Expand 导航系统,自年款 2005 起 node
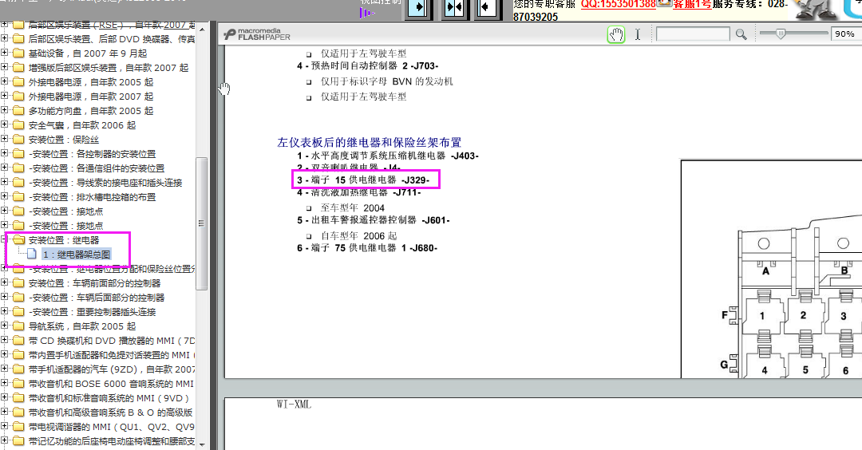862x450 pixels. pyautogui.click(x=5, y=326)
